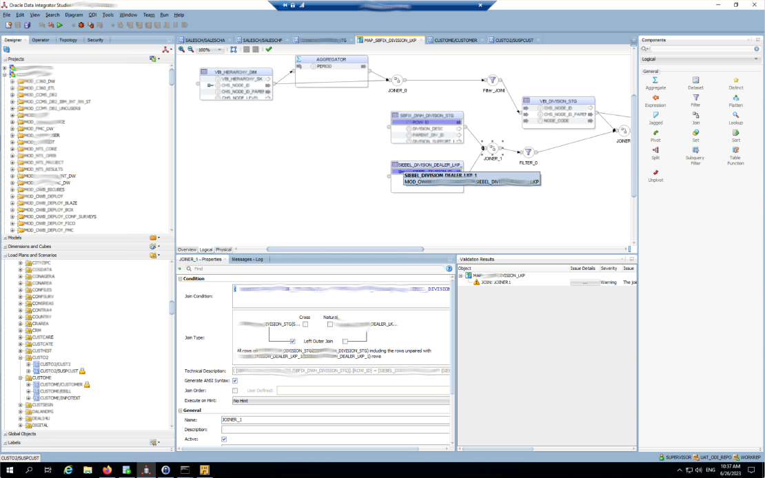Click the Components search field

coord(702,49)
